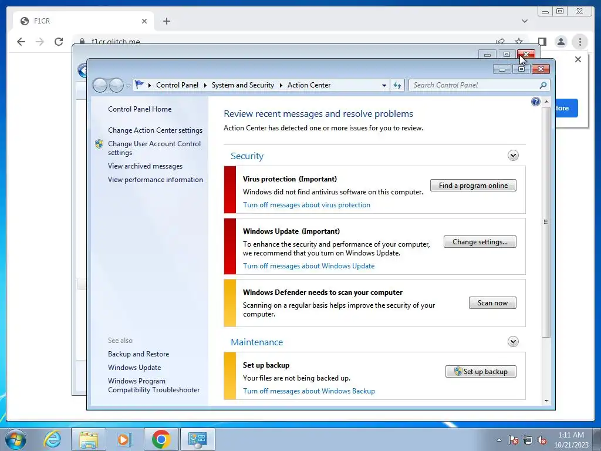Turn off messages about Windows Update
The height and width of the screenshot is (451, 601).
click(309, 266)
